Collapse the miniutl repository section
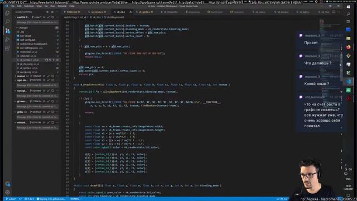 pyautogui.click(x=15, y=122)
